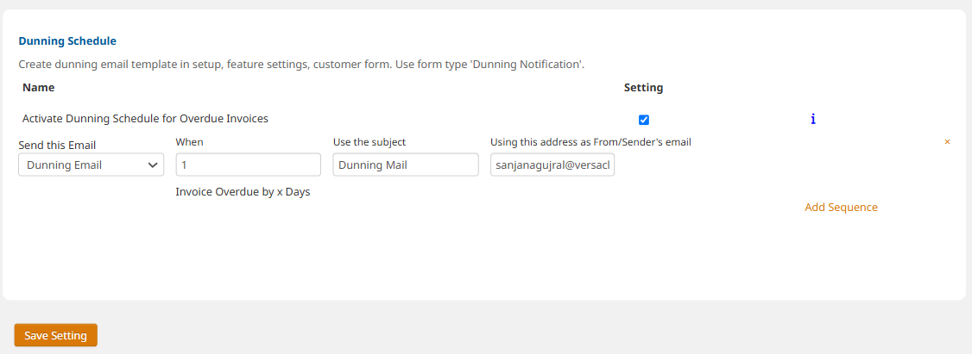Click the 'When' field label

tap(190, 142)
